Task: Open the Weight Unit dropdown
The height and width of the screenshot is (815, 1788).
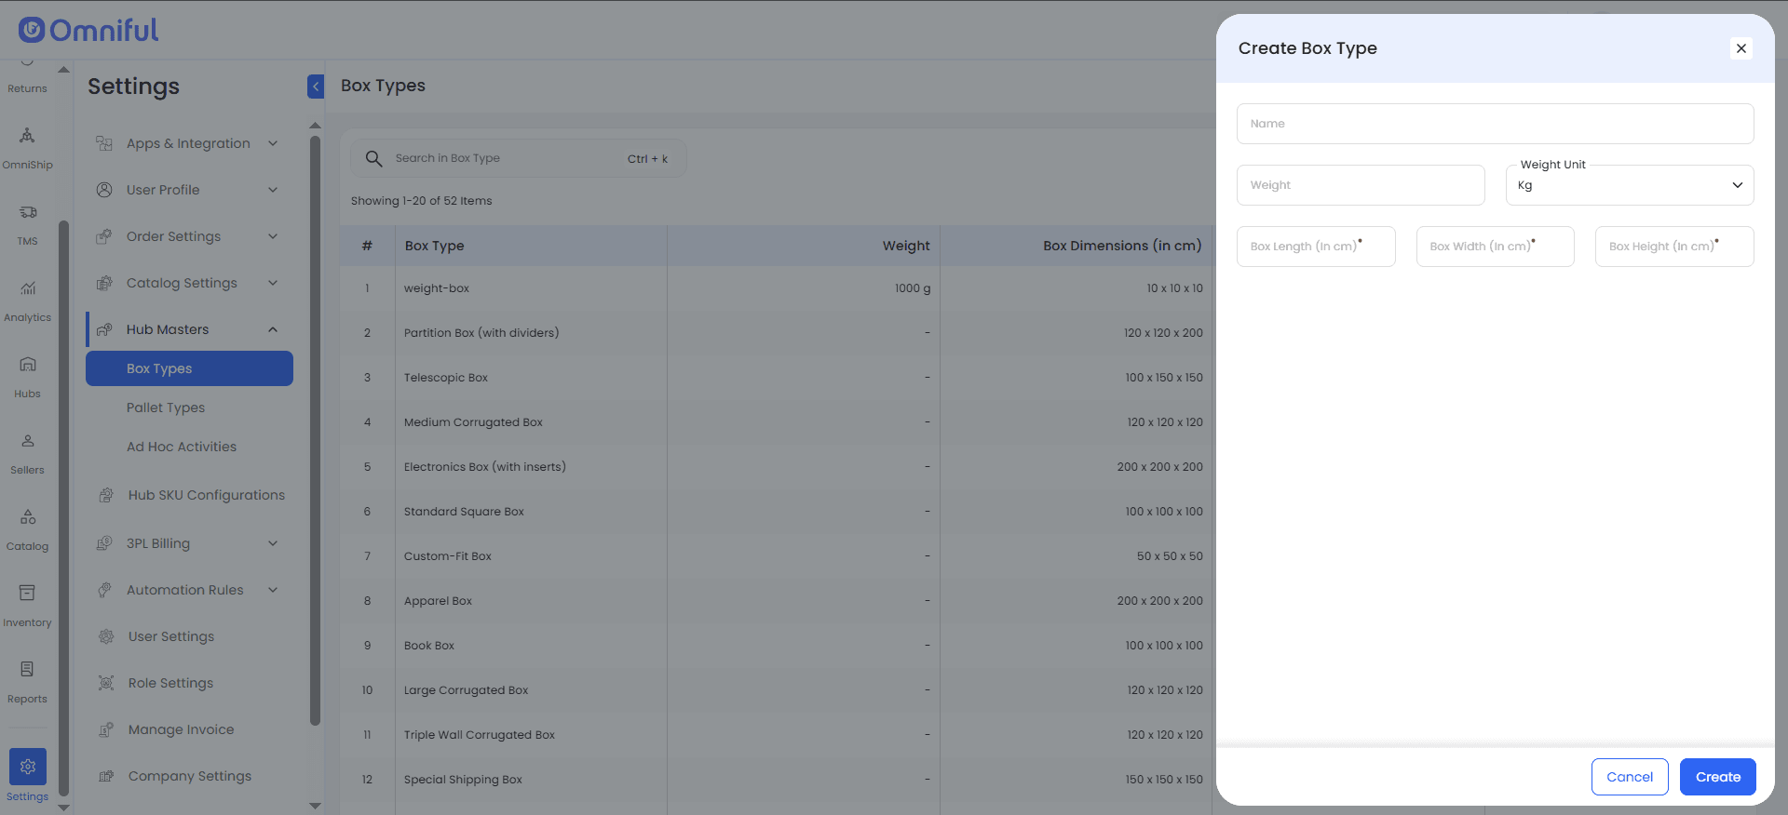Action: 1629,185
